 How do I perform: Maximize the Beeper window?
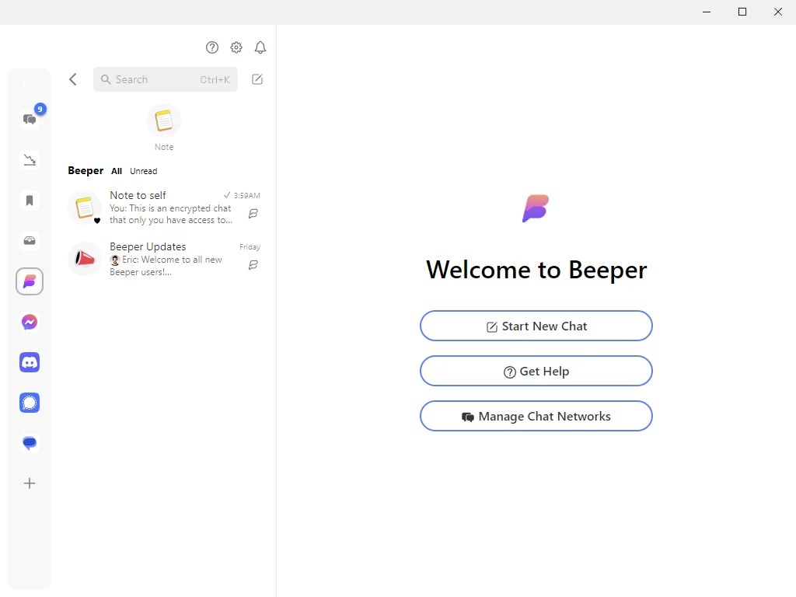coord(742,12)
